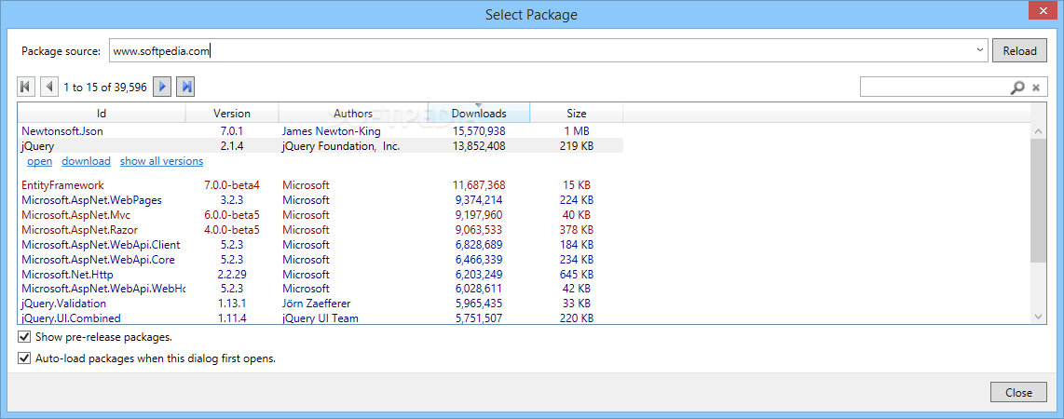Image resolution: width=1064 pixels, height=419 pixels.
Task: Click the 1 MB size cell
Action: [576, 131]
